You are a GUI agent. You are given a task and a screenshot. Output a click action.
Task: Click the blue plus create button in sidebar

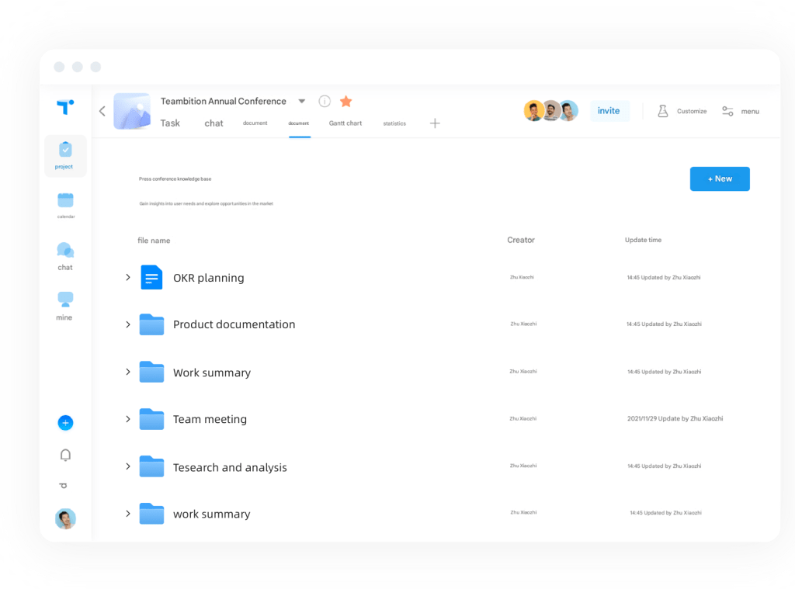(x=65, y=423)
